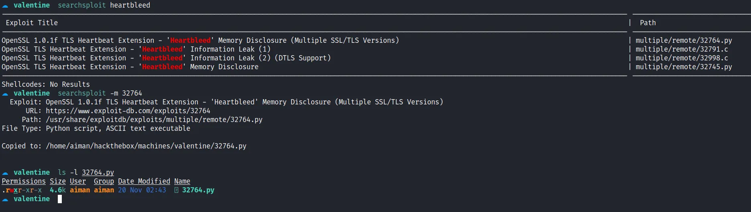This screenshot has height=212, width=751.
Task: Place cursor at the terminal cursor block
Action: point(60,199)
